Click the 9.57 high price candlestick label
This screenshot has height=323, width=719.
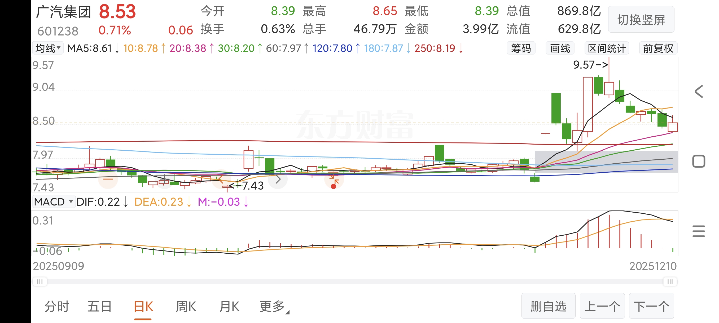tap(590, 65)
